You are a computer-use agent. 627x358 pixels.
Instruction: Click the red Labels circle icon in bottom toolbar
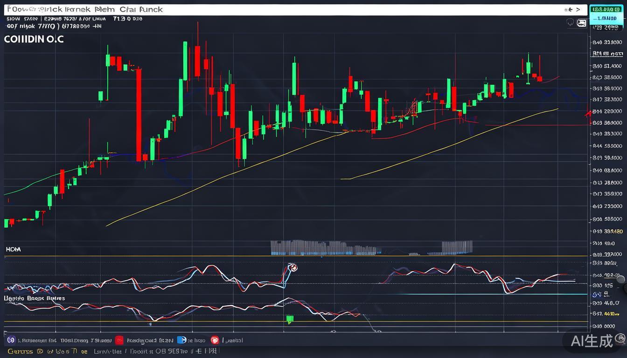[x=215, y=340]
